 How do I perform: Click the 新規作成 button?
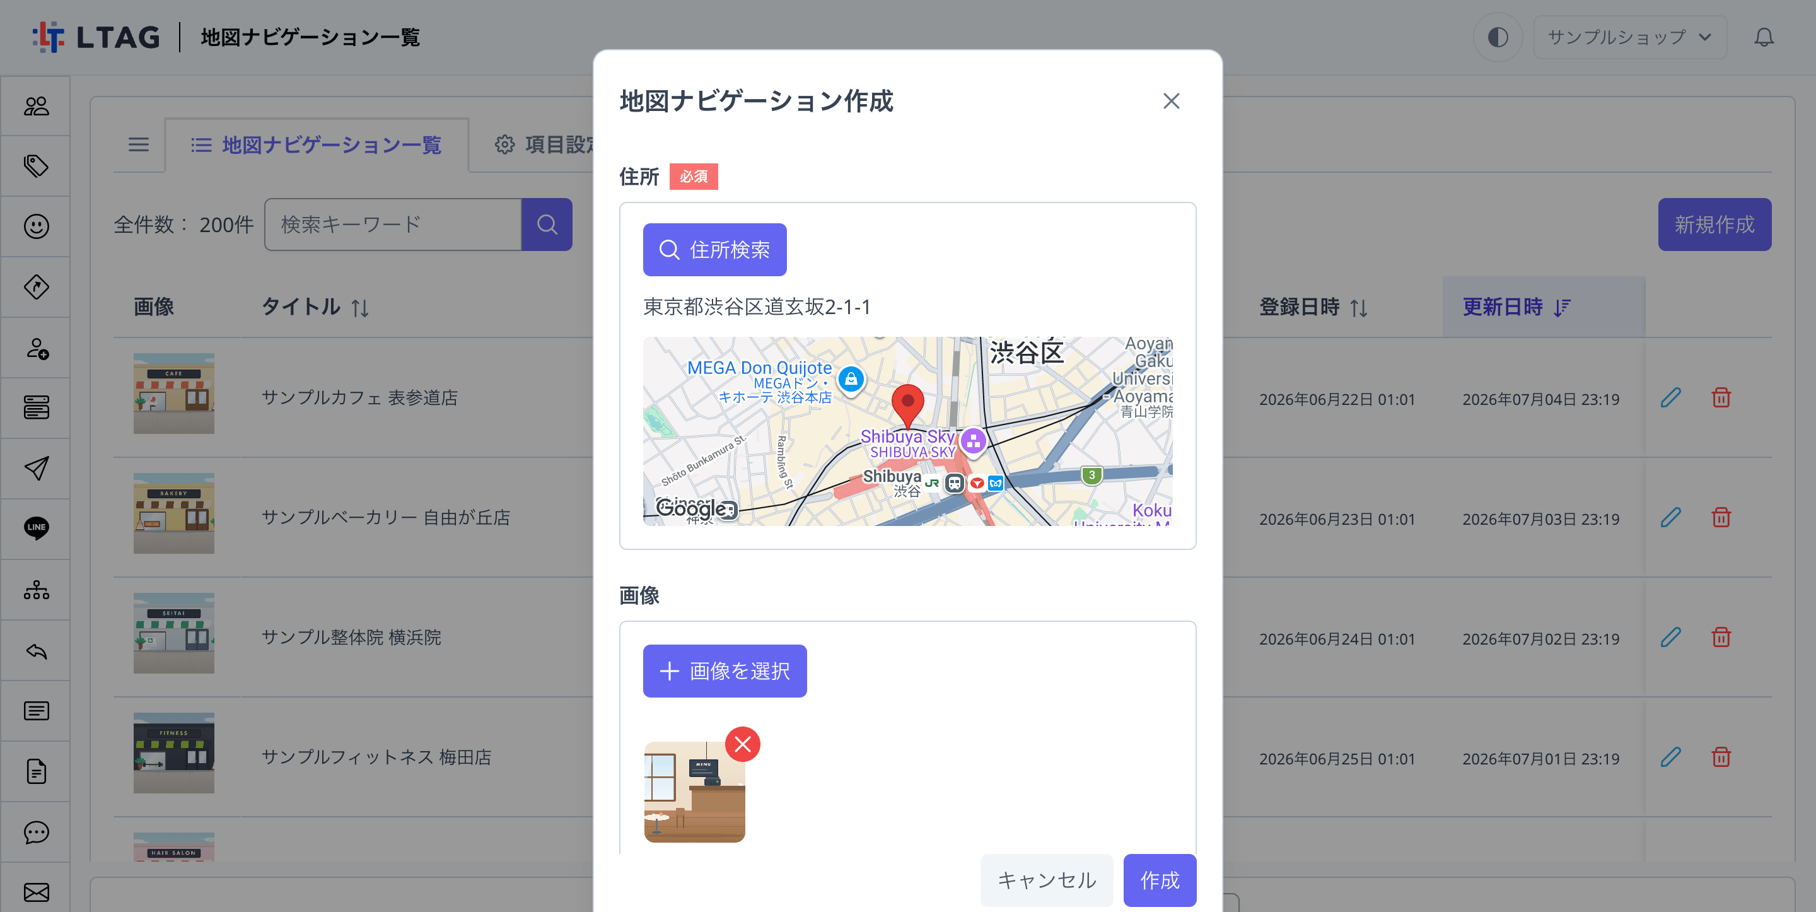(1714, 225)
